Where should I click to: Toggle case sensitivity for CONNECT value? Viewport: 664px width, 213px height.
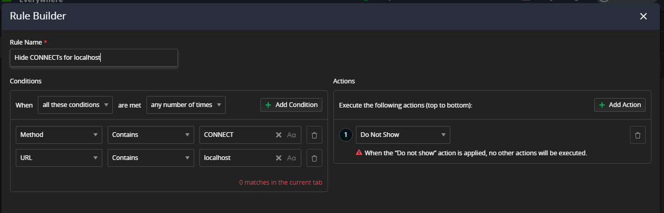point(291,135)
